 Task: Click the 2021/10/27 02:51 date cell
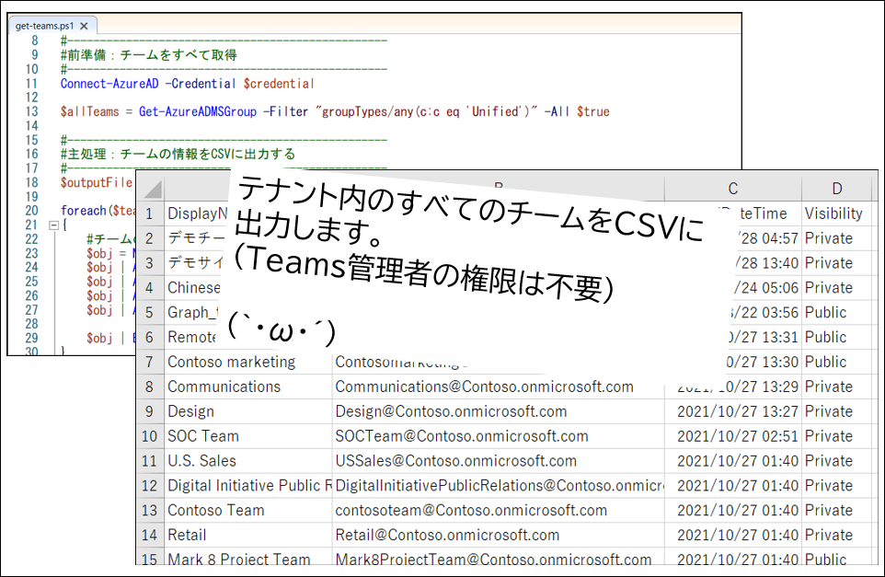(733, 436)
